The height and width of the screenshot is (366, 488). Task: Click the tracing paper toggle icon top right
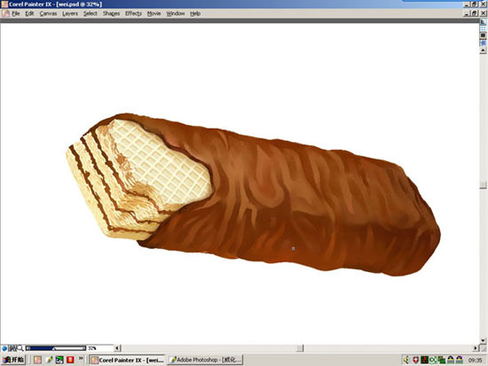(483, 22)
